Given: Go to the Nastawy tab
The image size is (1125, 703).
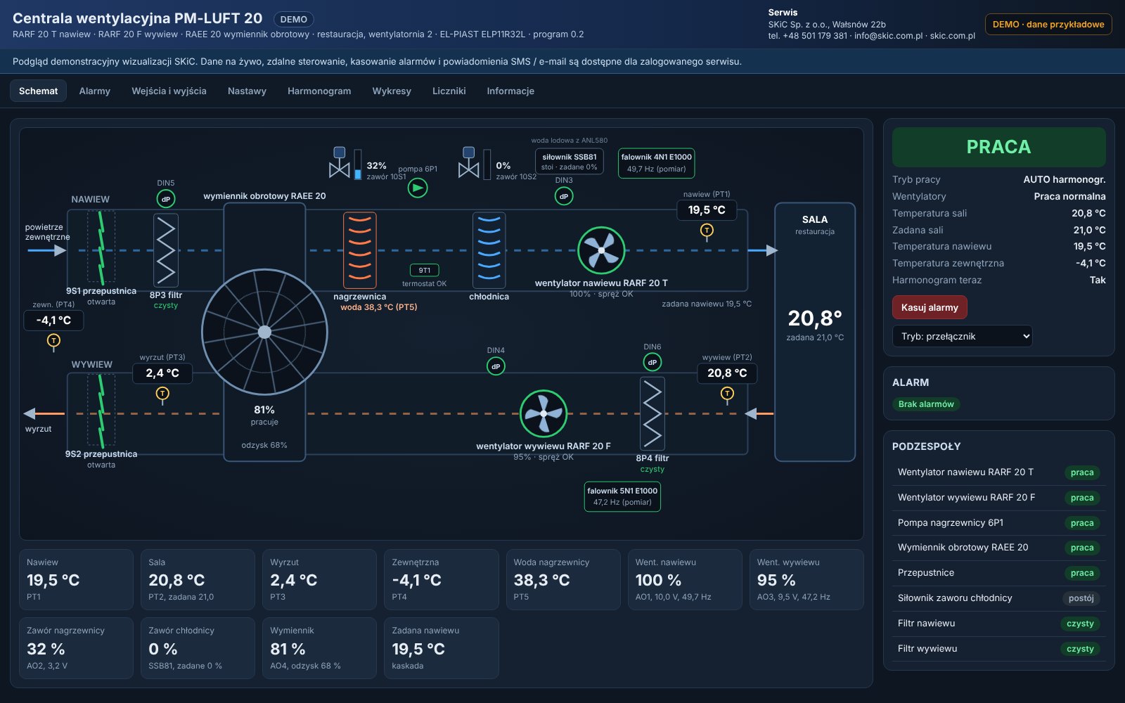Looking at the screenshot, I should [247, 91].
